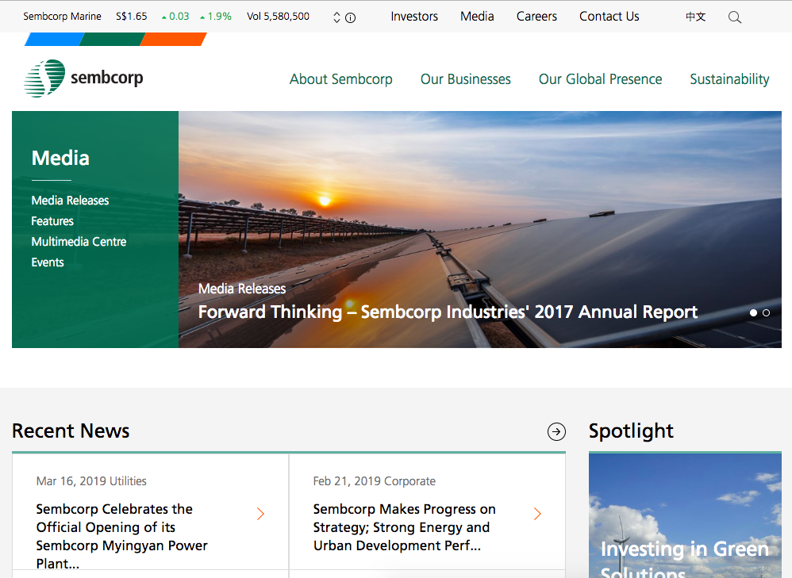
Task: Click the Media sidebar heading
Action: pyautogui.click(x=60, y=158)
